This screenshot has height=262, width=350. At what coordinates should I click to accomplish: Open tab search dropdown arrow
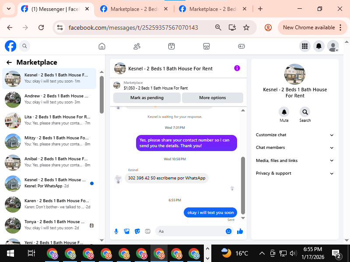9,9
